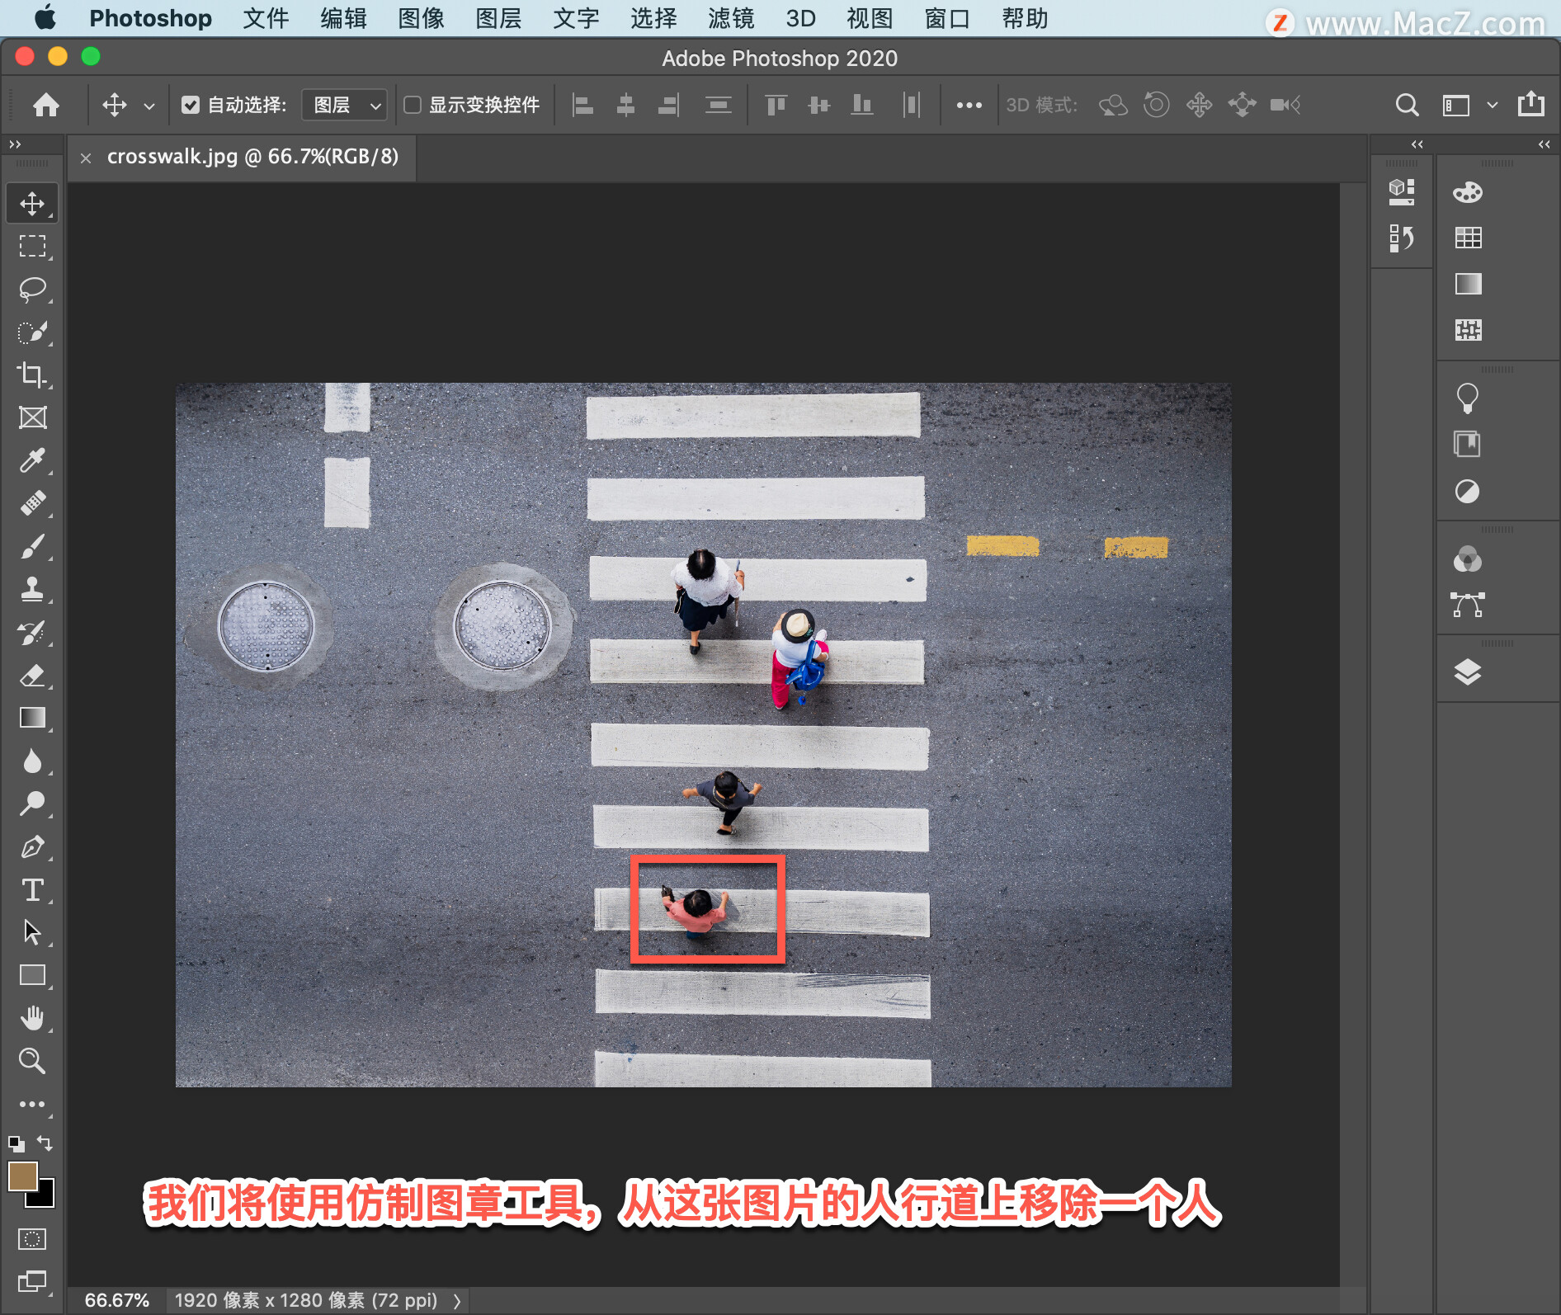Image resolution: width=1561 pixels, height=1315 pixels.
Task: Click the Share button in options bar
Action: (x=1530, y=105)
